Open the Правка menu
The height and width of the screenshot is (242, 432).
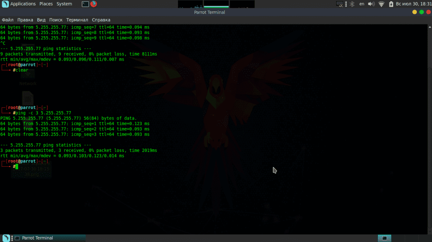(x=25, y=20)
